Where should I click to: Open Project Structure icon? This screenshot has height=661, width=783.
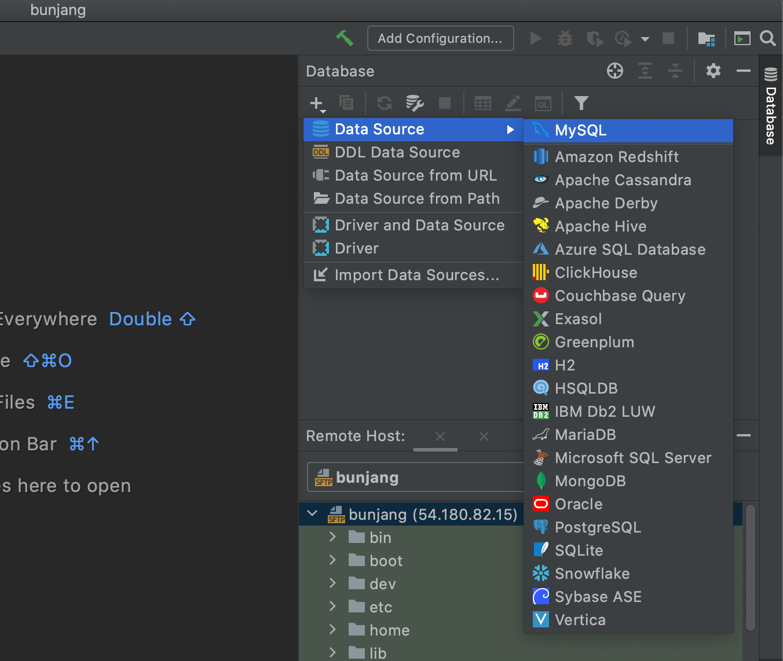pos(707,38)
